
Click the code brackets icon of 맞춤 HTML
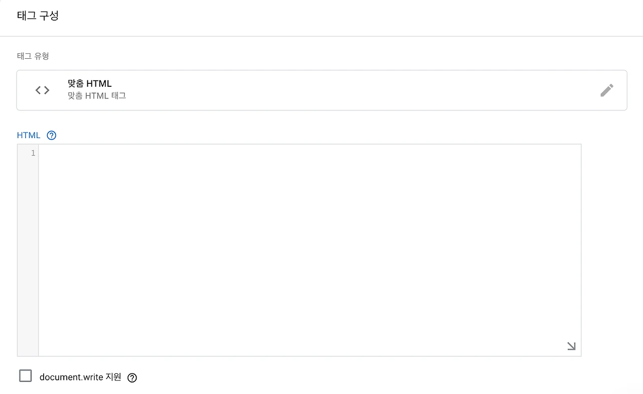42,90
